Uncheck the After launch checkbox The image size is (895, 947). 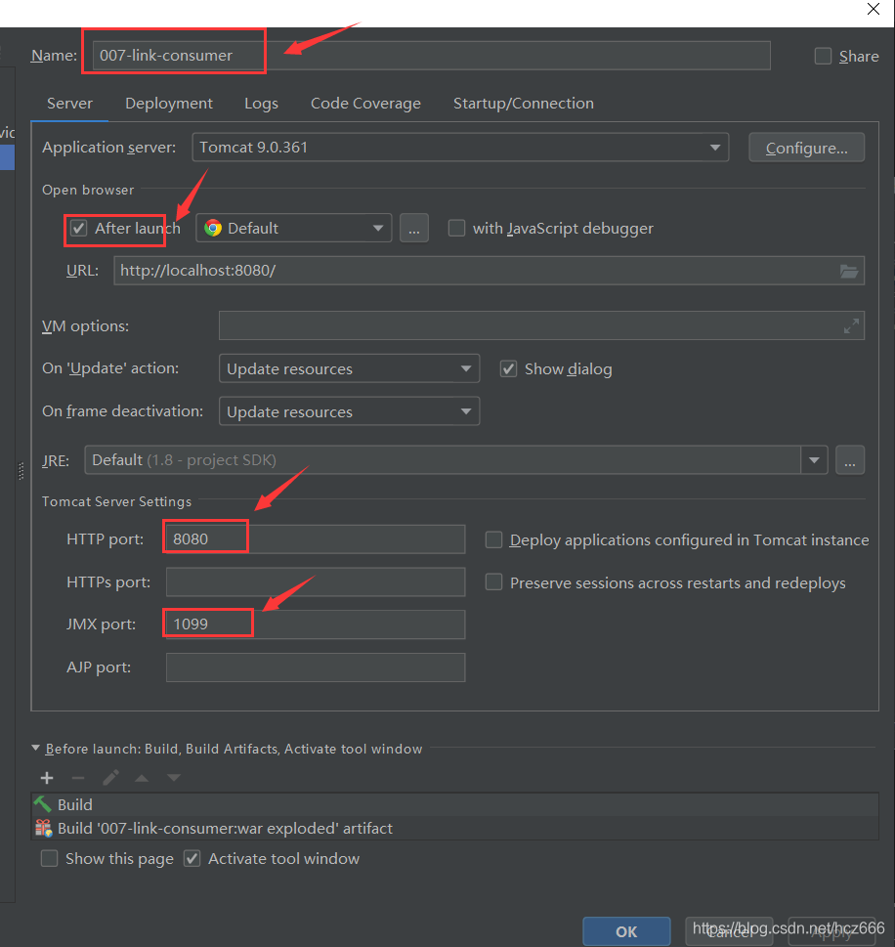pos(78,229)
